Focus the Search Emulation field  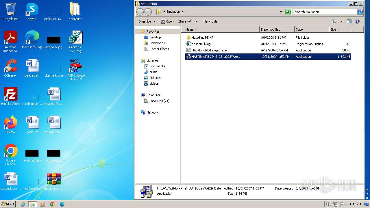coord(325,12)
